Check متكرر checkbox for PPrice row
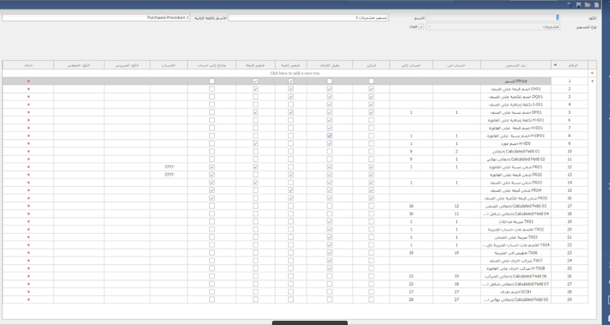 click(371, 81)
